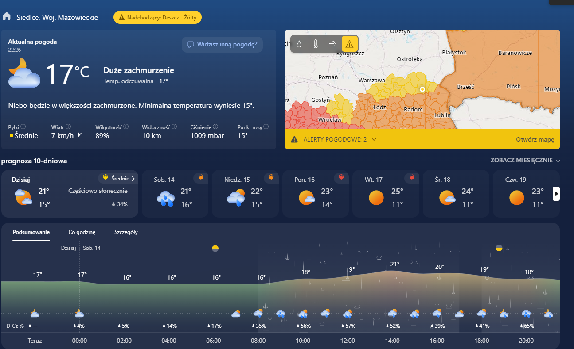Select the temperature thermometer map layer
Viewport: 574px width, 349px height.
316,44
